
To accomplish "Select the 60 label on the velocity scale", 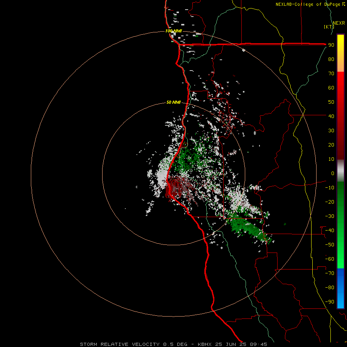I will 331,88.
